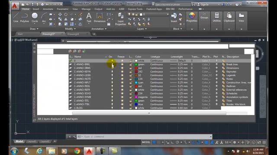Screen dimensions: 277x155
Task: Open the Utilities calculator panel
Action: pos(216,17)
